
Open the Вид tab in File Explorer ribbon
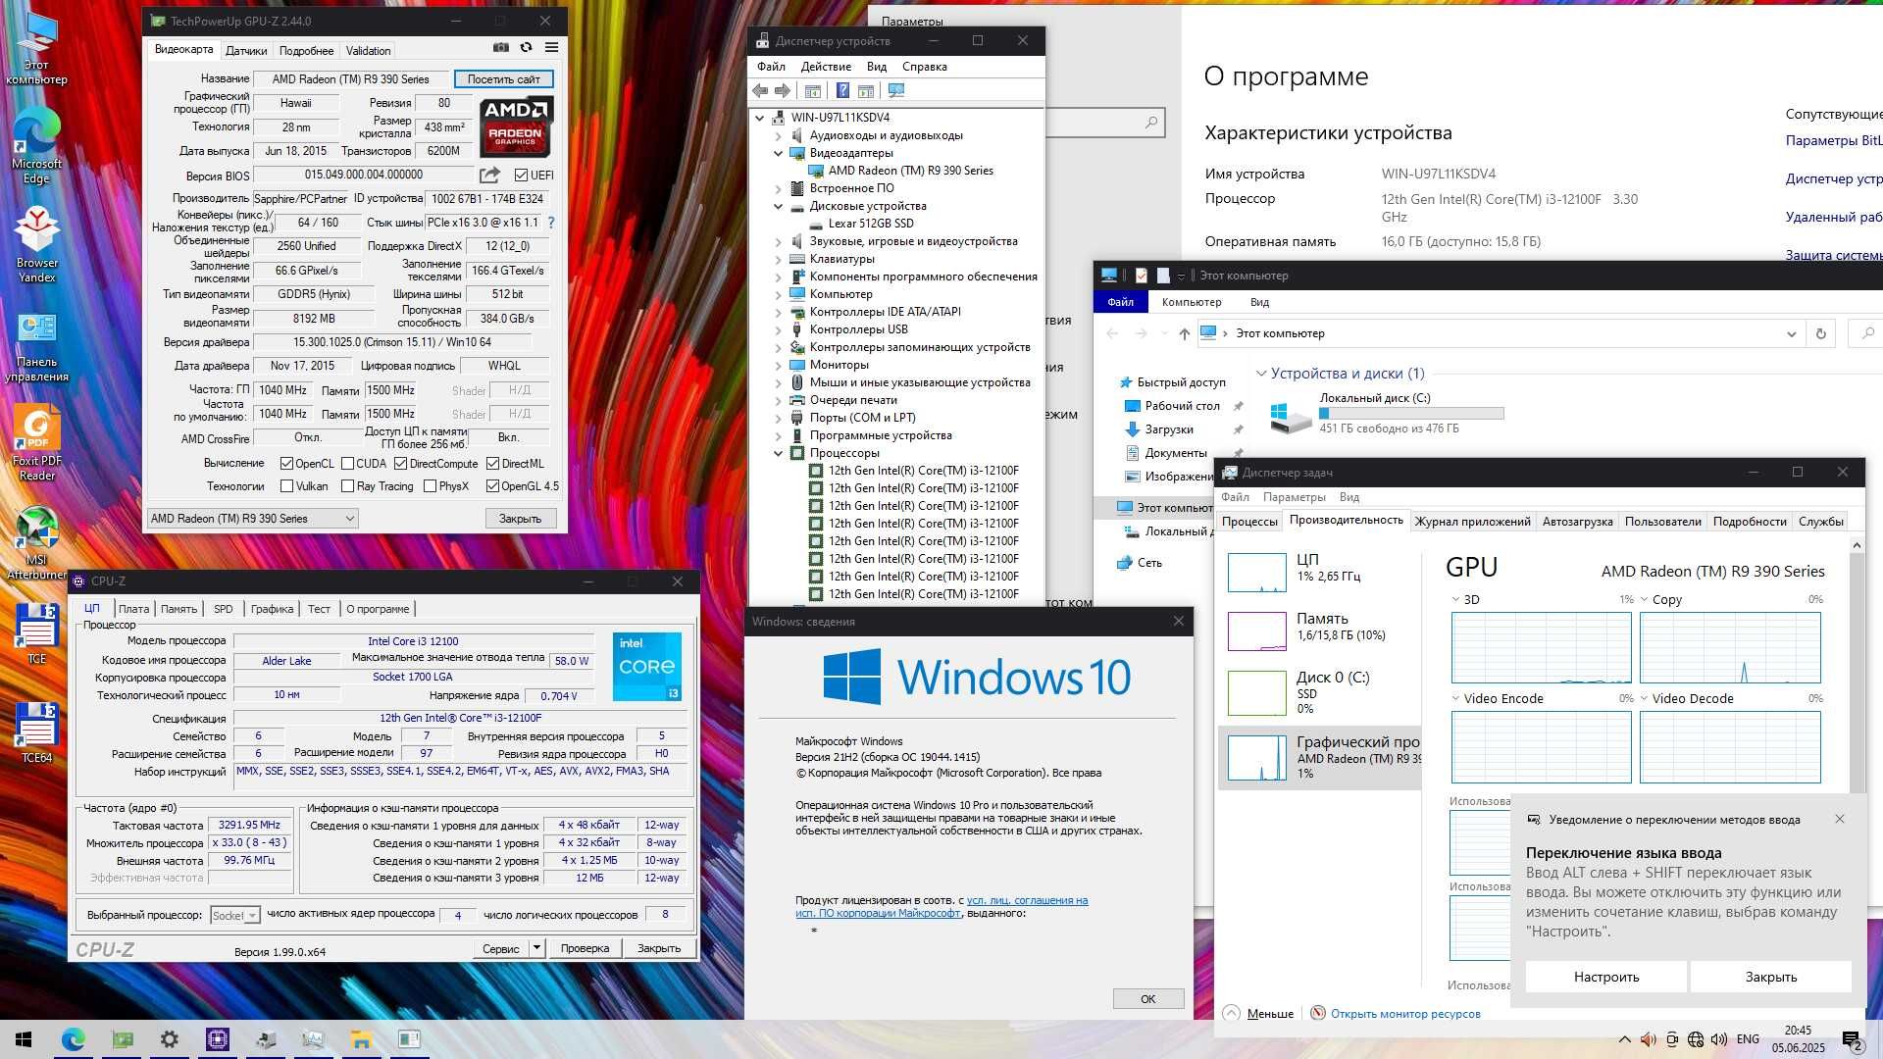(x=1259, y=302)
